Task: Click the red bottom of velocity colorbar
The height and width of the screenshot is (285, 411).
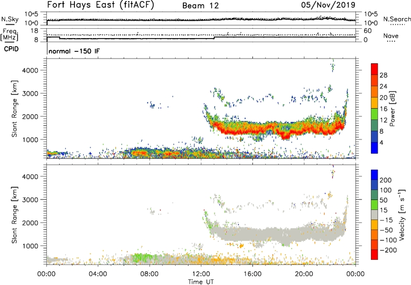Action: (x=375, y=255)
